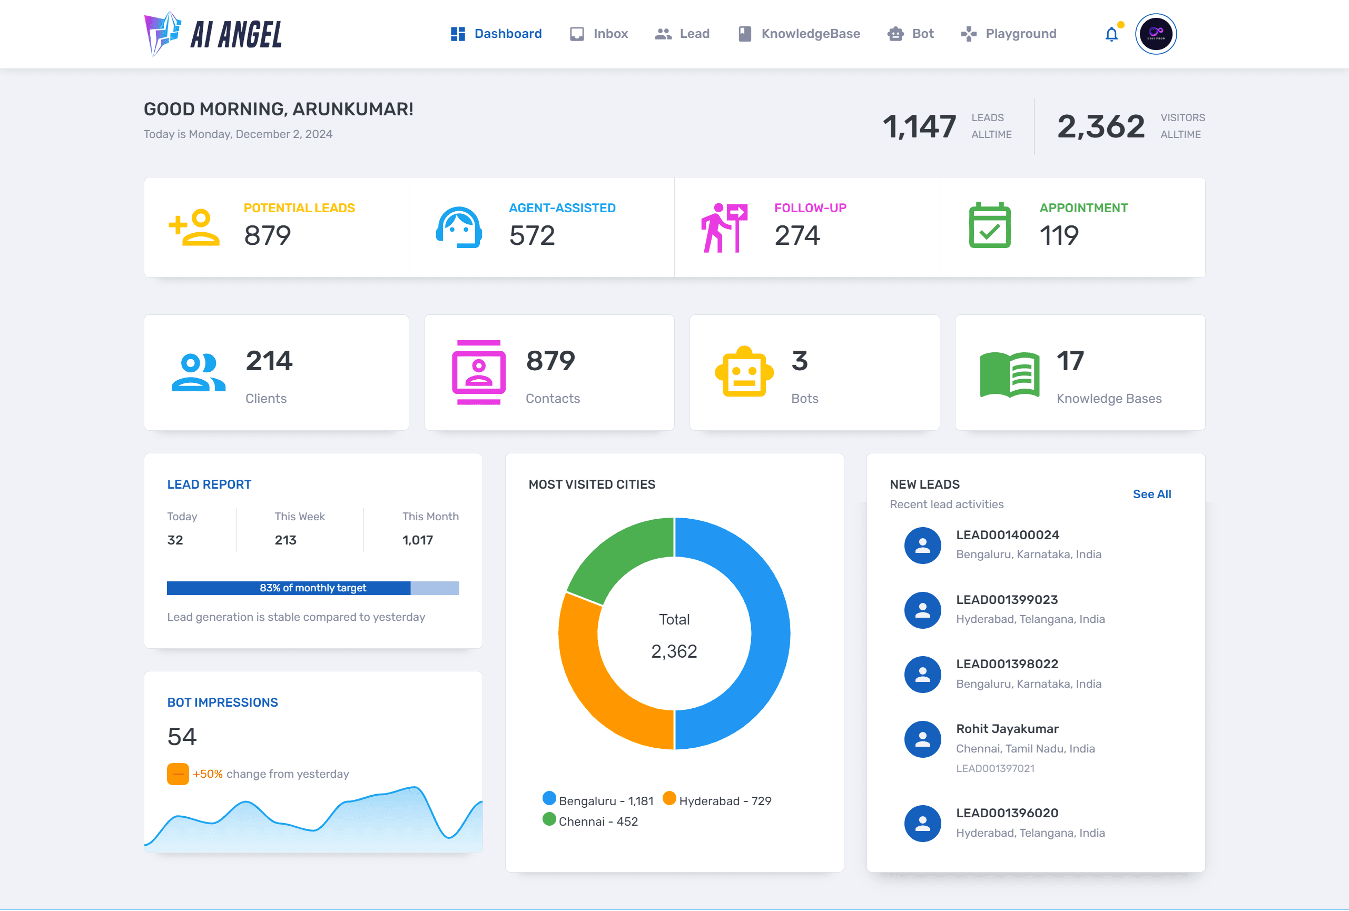The image size is (1349, 911).
Task: Click the green Knowledge Bases book icon
Action: [1009, 374]
